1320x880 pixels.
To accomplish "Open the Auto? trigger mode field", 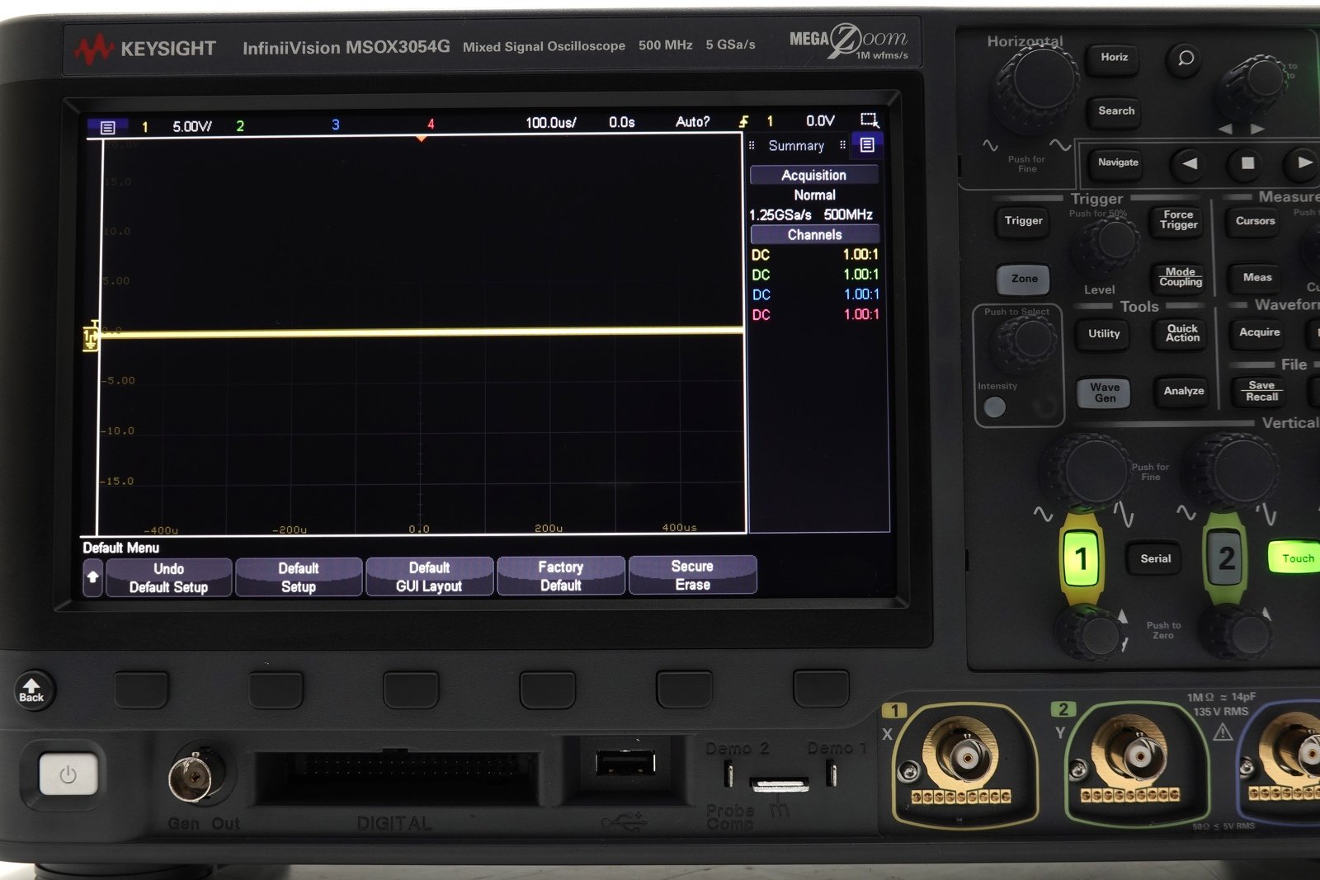I will click(x=692, y=122).
